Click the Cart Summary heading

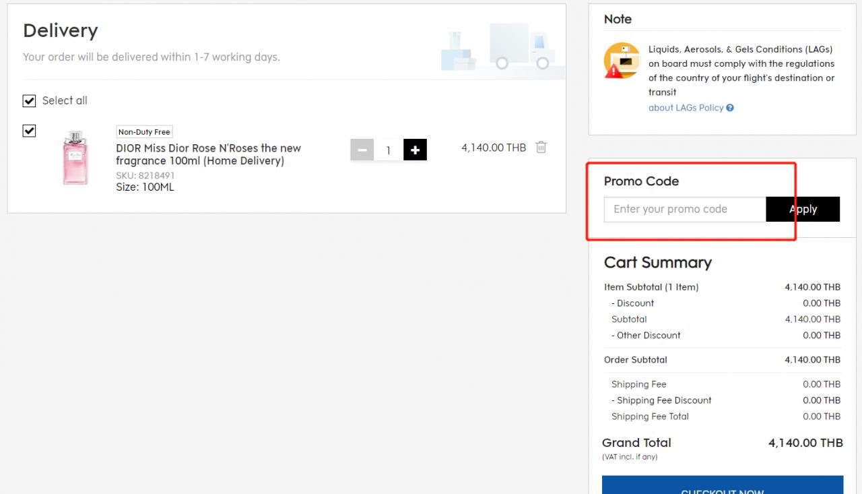pos(657,262)
